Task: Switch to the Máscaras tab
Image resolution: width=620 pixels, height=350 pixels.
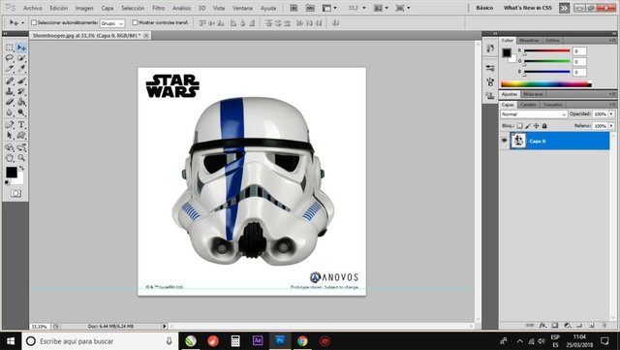Action: (533, 94)
